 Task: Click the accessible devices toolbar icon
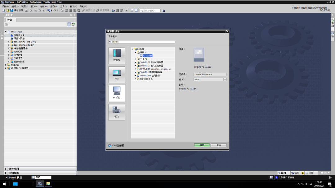pyautogui.click(x=113, y=11)
